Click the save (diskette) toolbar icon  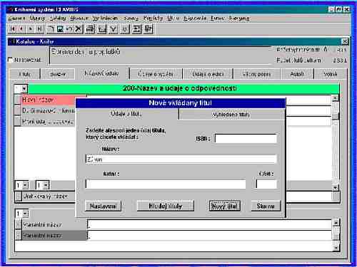[60, 29]
